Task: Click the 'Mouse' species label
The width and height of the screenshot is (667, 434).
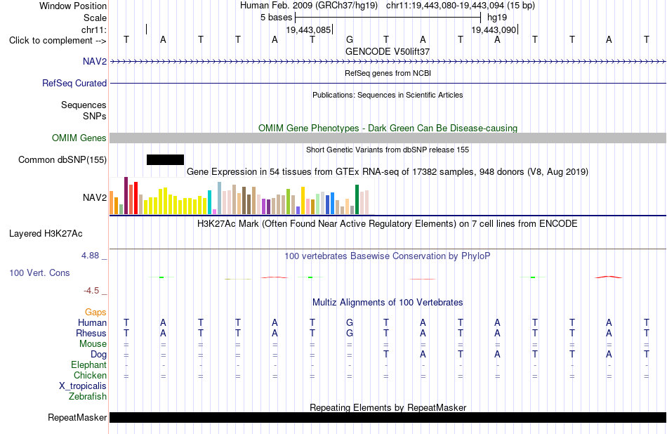Action: [93, 344]
